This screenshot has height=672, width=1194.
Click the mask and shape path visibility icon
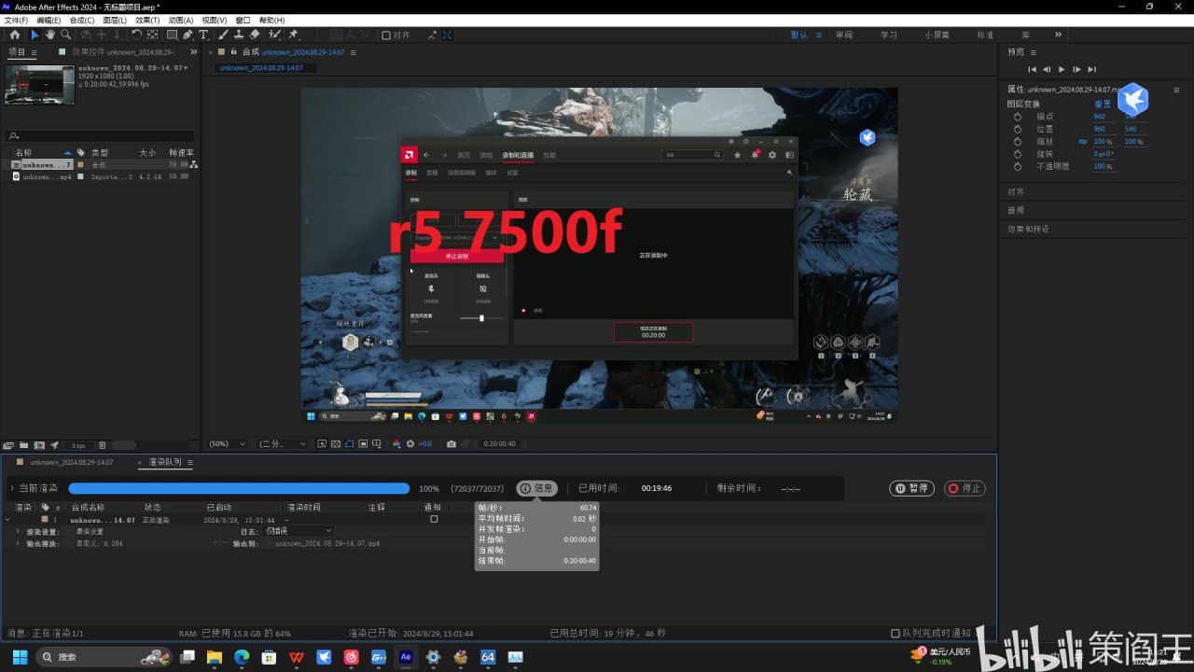pos(350,444)
